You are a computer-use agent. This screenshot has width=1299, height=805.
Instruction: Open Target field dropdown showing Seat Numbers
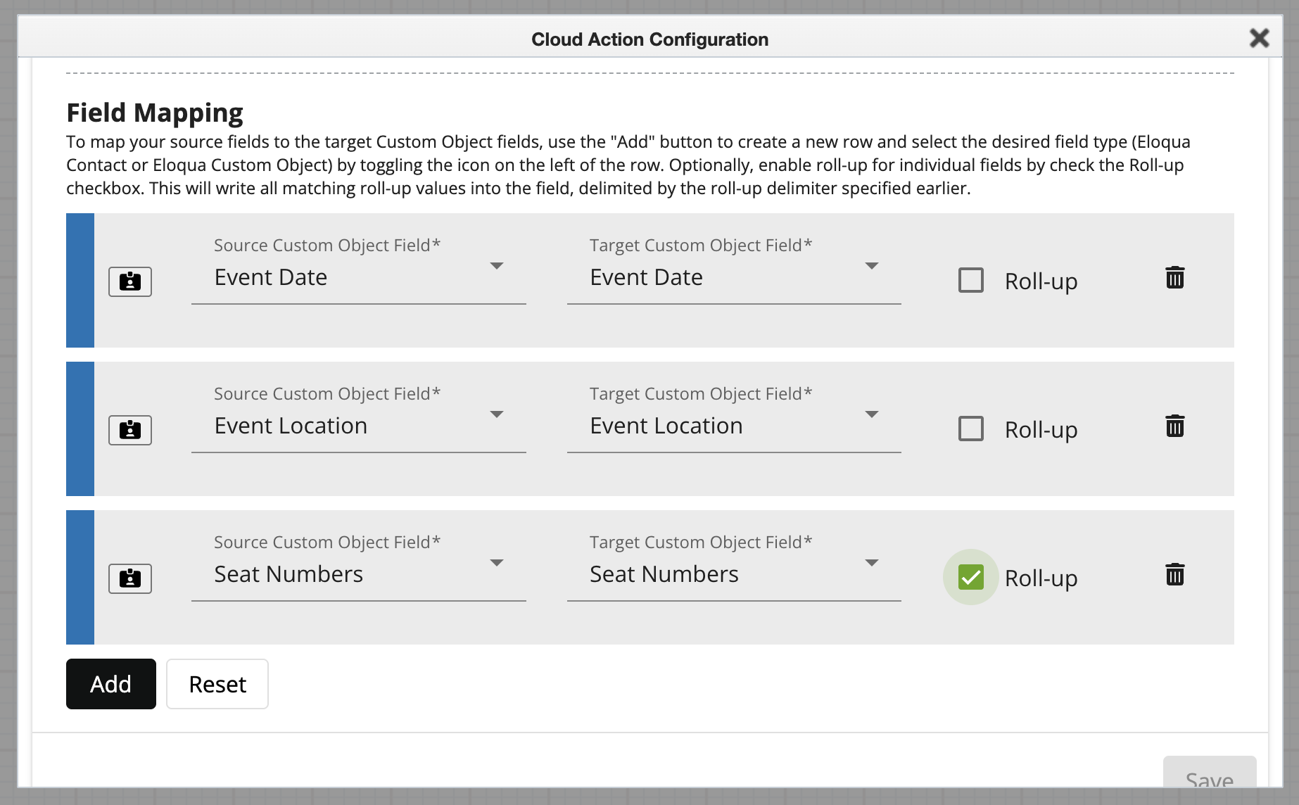(x=734, y=574)
